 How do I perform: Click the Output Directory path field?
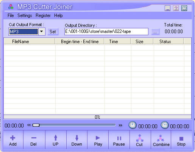pos(106,31)
